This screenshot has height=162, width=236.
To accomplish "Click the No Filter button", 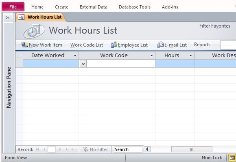I will (x=96, y=149).
